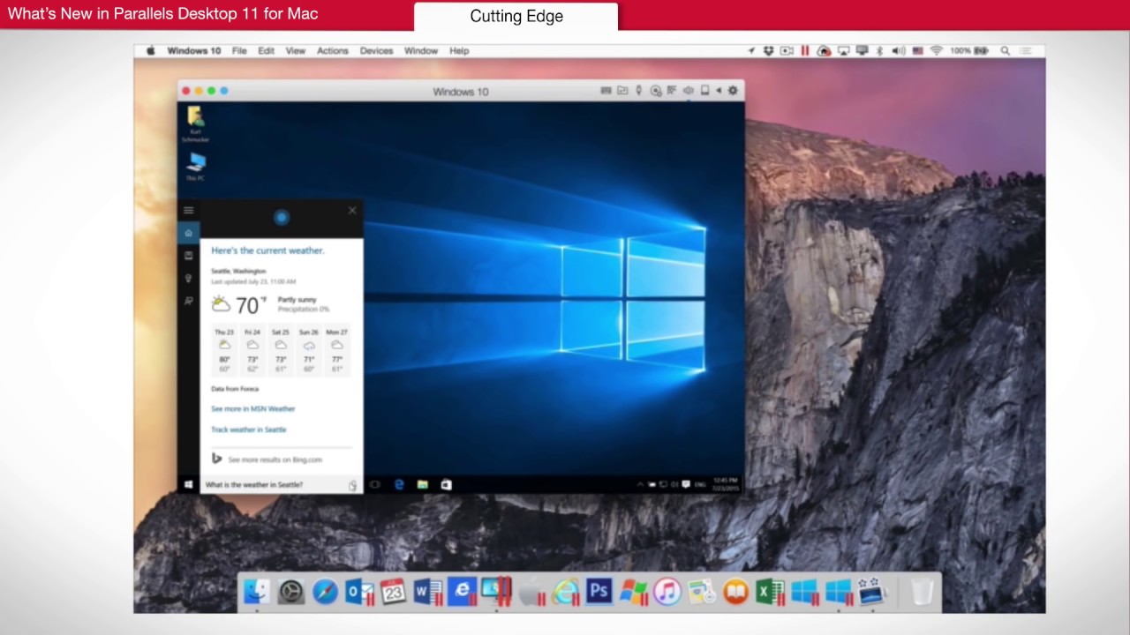Open the Apple menu
The width and height of the screenshot is (1130, 635).
point(151,51)
